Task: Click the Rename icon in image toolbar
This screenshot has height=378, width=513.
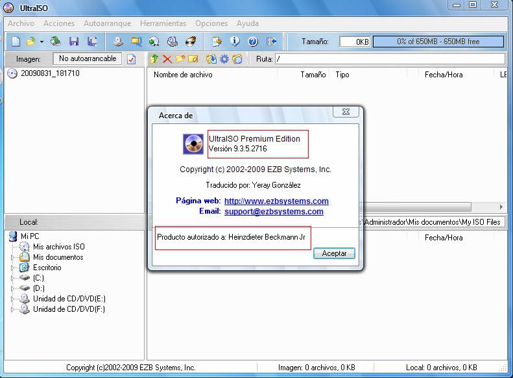Action: pyautogui.click(x=193, y=59)
